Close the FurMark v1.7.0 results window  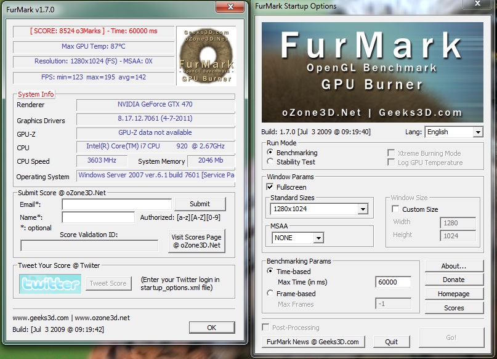[230, 7]
